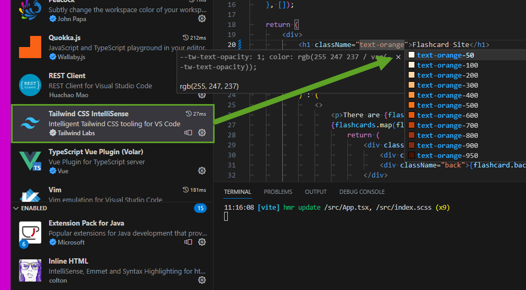This screenshot has width=526, height=290.
Task: Click the Tailwind CSS wave logo
Action: (30, 123)
